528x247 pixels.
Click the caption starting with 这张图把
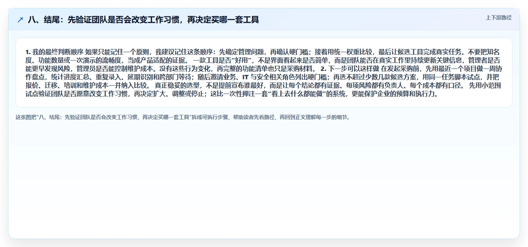point(183,118)
